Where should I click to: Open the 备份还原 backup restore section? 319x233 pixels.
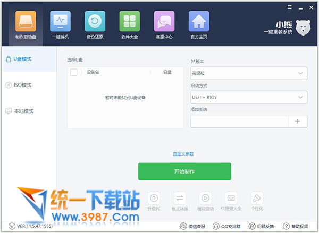tap(95, 25)
